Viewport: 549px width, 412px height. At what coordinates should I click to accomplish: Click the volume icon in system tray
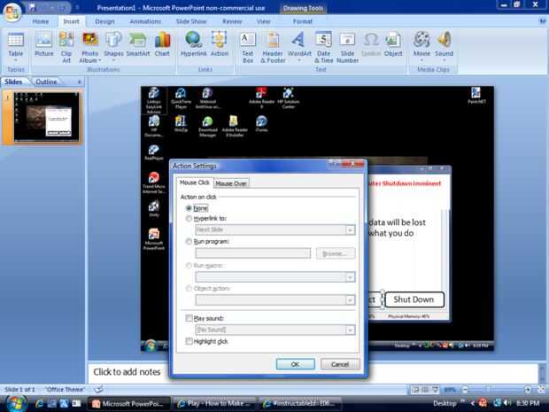pos(507,403)
